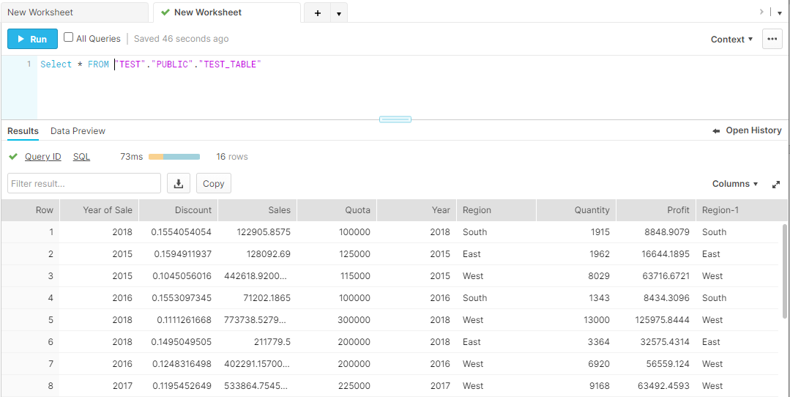Click into the SQL editor query line
790x397 pixels.
tap(151, 64)
